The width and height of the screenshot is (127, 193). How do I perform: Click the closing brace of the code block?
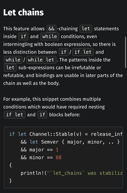pyautogui.click(x=10, y=181)
